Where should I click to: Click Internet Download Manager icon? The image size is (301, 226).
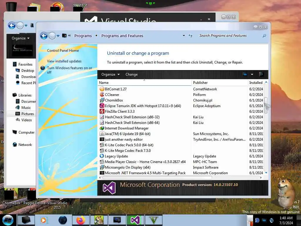[x=102, y=128]
